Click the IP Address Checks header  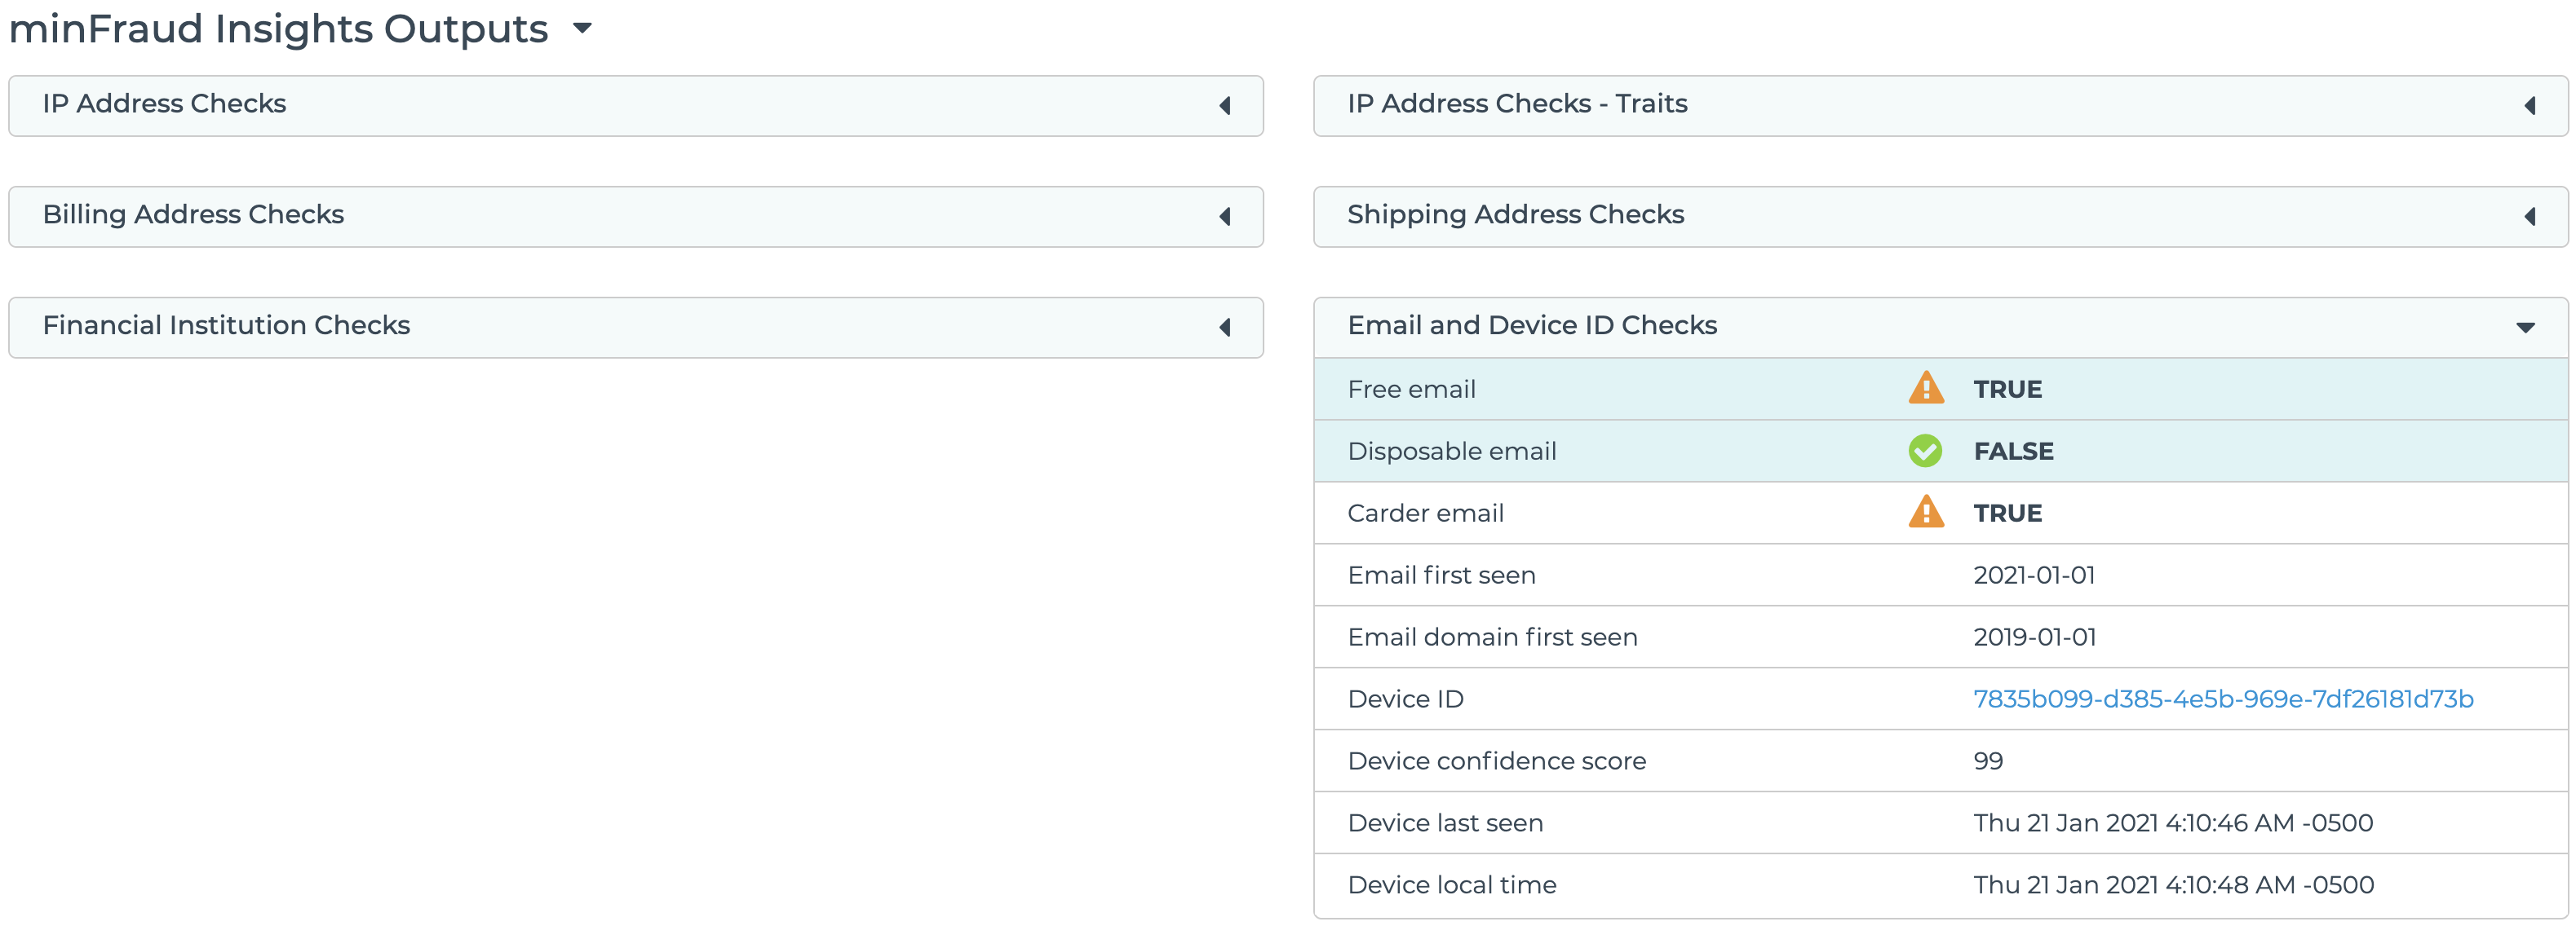click(164, 104)
